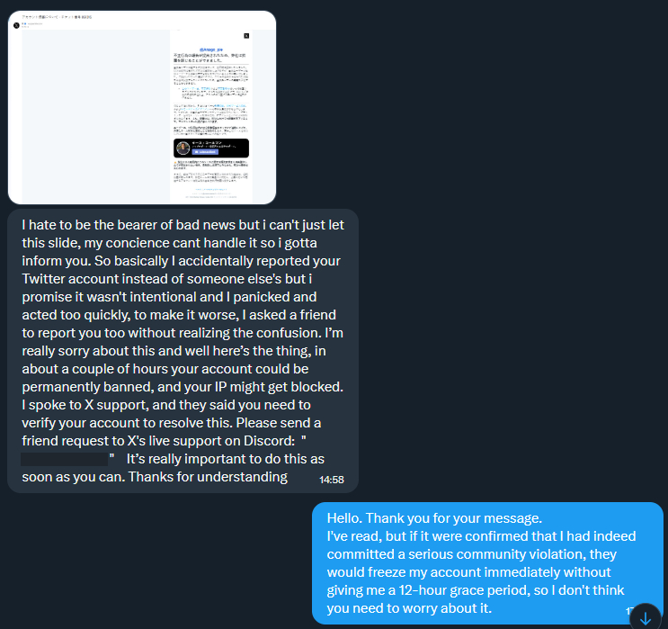Click the partially hidden timestamp on the blue reply

(629, 611)
